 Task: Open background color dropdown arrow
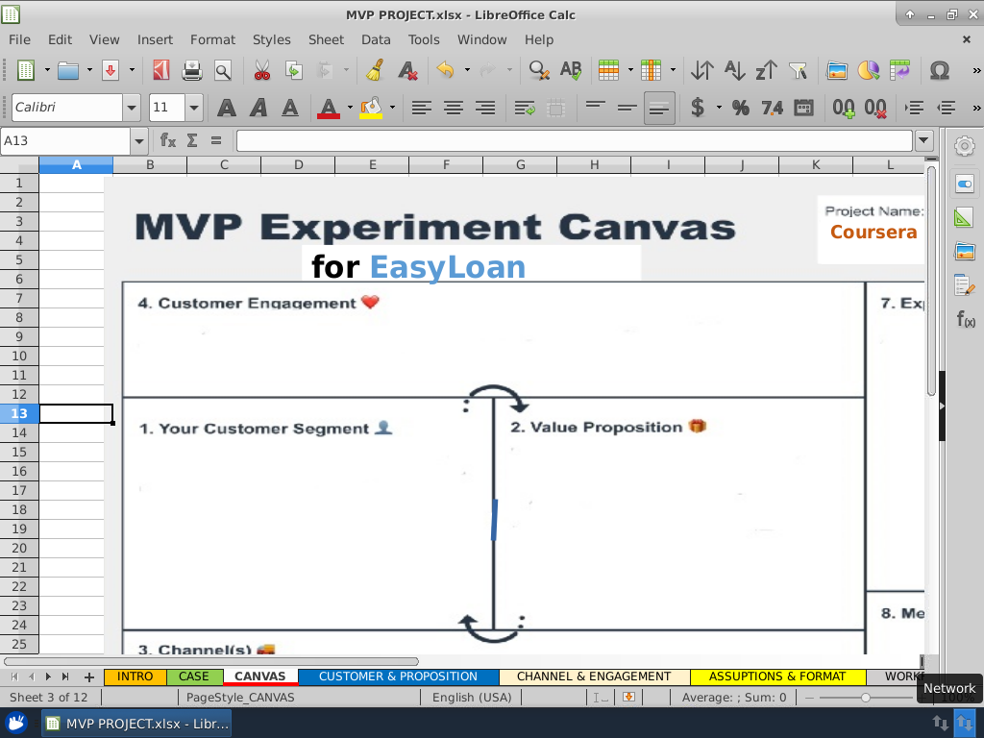click(392, 108)
